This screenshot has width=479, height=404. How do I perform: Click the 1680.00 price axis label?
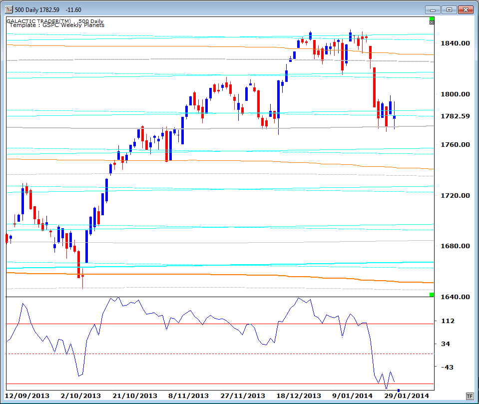click(455, 246)
